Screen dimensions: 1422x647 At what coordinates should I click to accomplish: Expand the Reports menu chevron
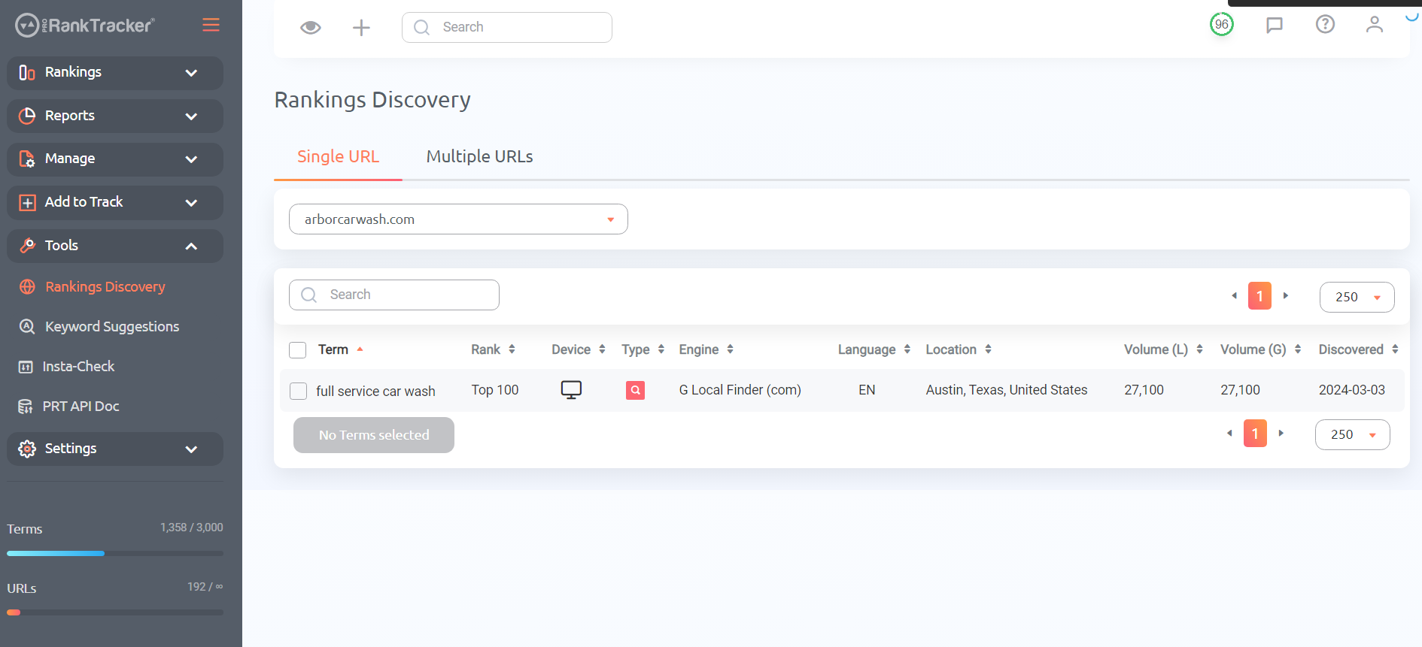pyautogui.click(x=191, y=116)
